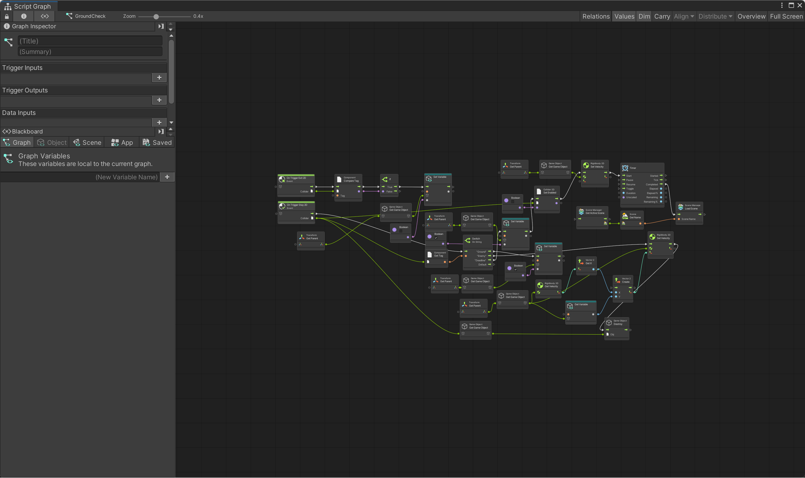Add a new Trigger Inputs entry
The height and width of the screenshot is (478, 805).
pos(159,78)
